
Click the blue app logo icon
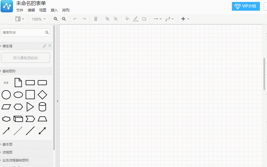7,6
